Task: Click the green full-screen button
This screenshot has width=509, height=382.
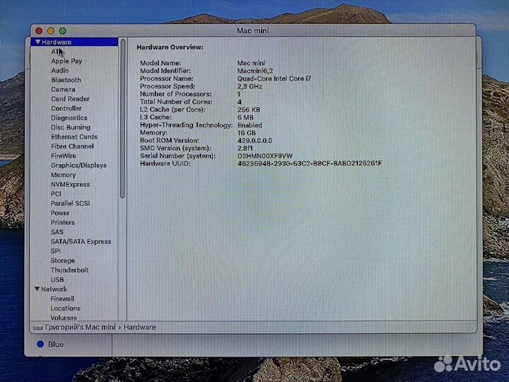Action: (x=63, y=31)
